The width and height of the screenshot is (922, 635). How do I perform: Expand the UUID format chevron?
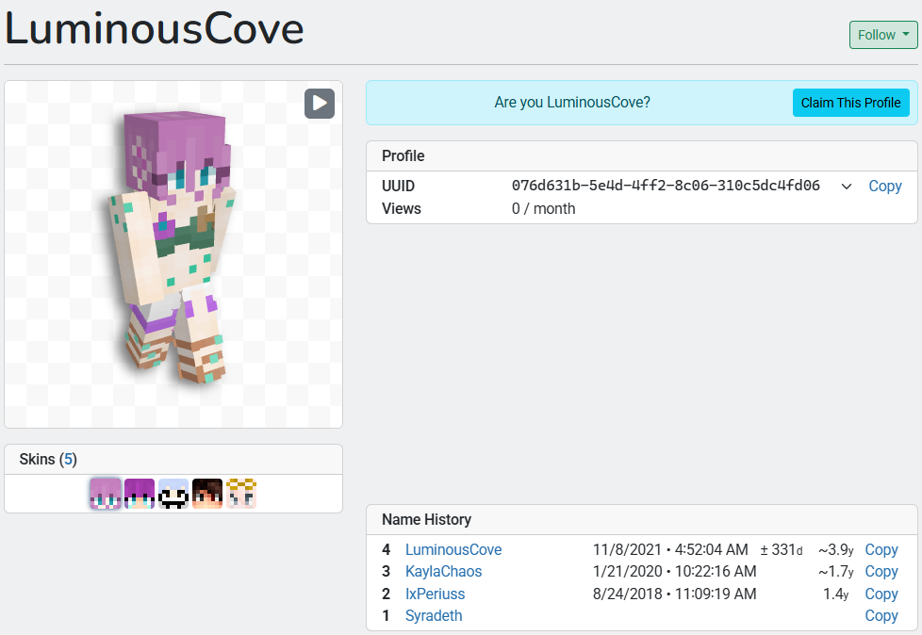[x=847, y=187]
